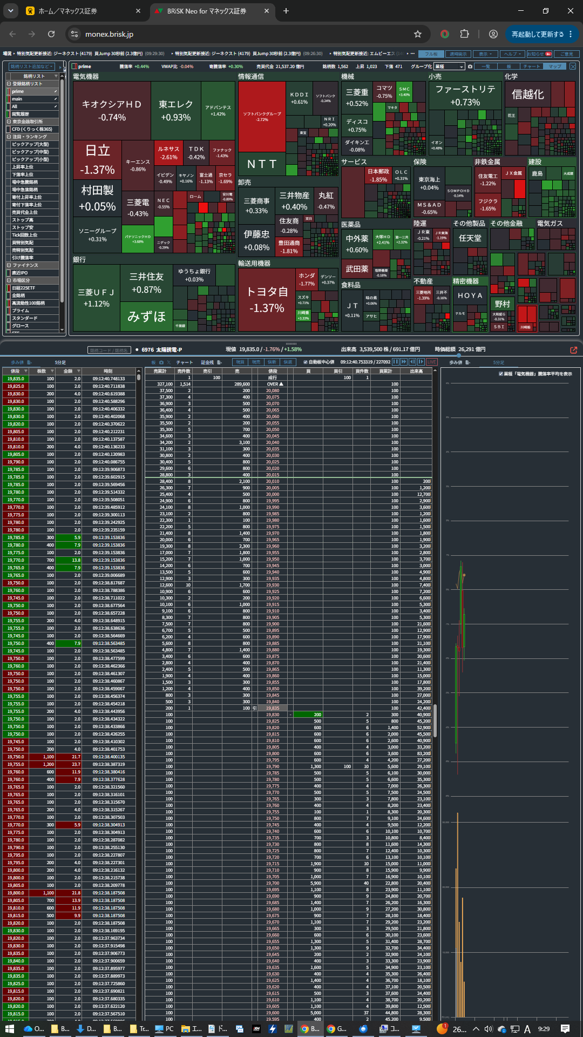Toggle 現値 button in order book toolbar

[x=240, y=362]
